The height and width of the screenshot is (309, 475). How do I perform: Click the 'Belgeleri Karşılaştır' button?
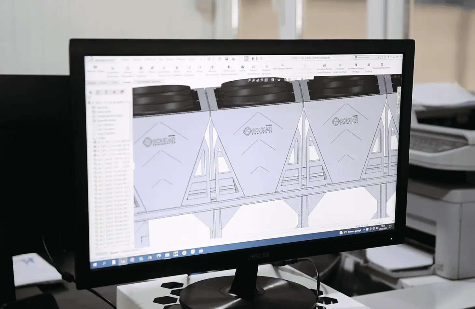(x=266, y=69)
